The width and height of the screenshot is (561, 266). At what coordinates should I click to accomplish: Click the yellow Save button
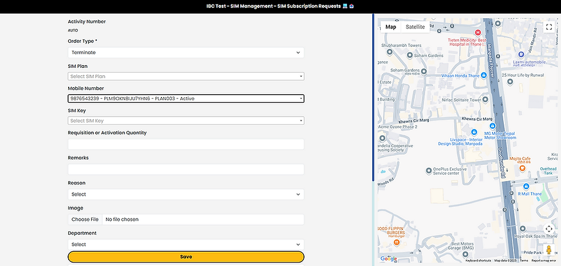186,257
